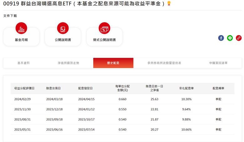Open the 參與券商與流動量提供者 tab
Image resolution: width=244 pixels, height=142 pixels.
pyautogui.click(x=164, y=63)
